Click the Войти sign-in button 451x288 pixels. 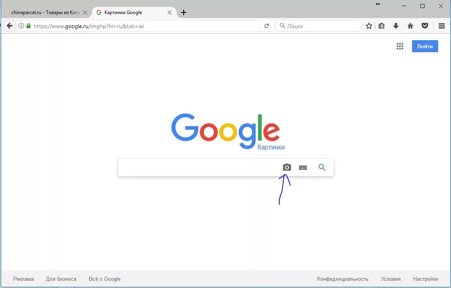[425, 46]
